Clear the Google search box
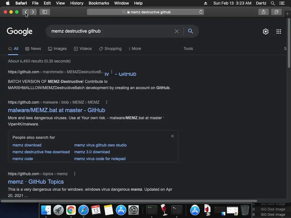Image resolution: width=291 pixels, height=218 pixels. click(177, 31)
